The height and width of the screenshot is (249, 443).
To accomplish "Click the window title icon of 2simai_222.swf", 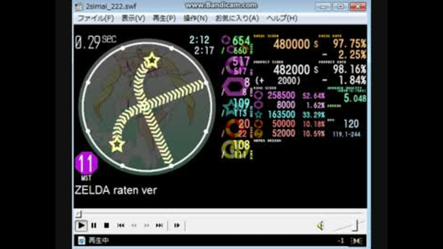I will tap(79, 6).
